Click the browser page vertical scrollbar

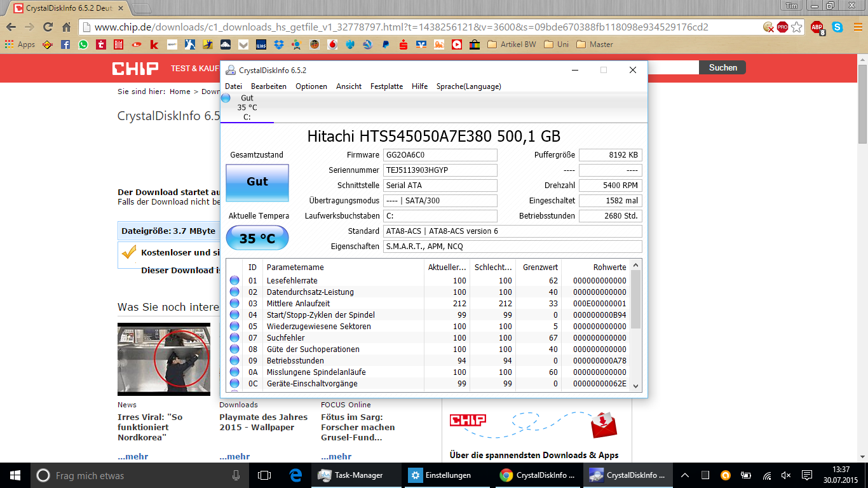click(x=862, y=104)
